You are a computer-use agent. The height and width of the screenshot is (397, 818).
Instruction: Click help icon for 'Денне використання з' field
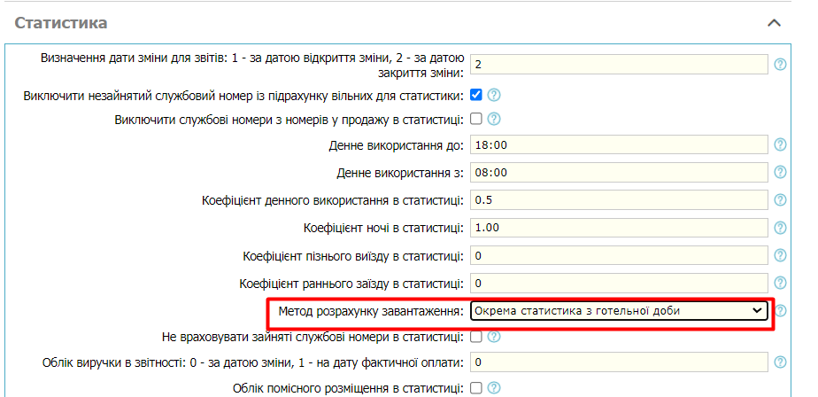pyautogui.click(x=780, y=172)
